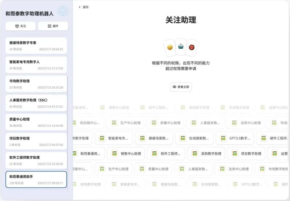Select the 智能家电专用数字人 conversation

(36, 65)
